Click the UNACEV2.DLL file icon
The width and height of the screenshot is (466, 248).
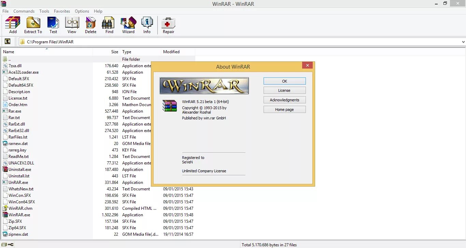pyautogui.click(x=5, y=163)
